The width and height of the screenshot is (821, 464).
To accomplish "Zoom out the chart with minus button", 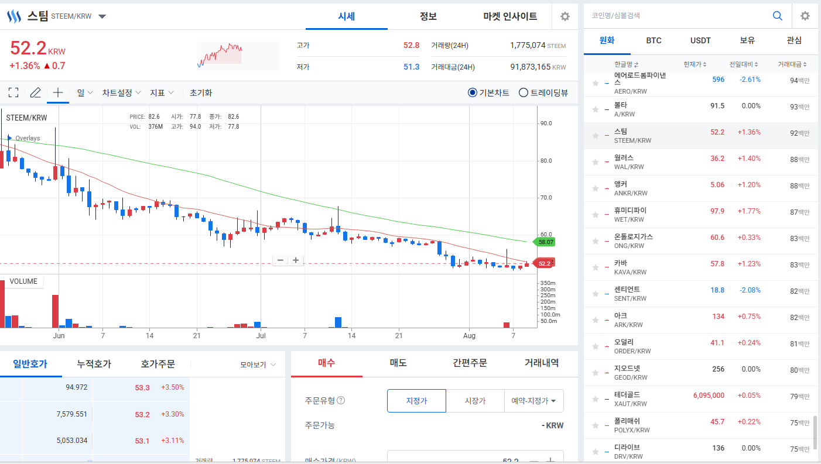I will [x=280, y=260].
